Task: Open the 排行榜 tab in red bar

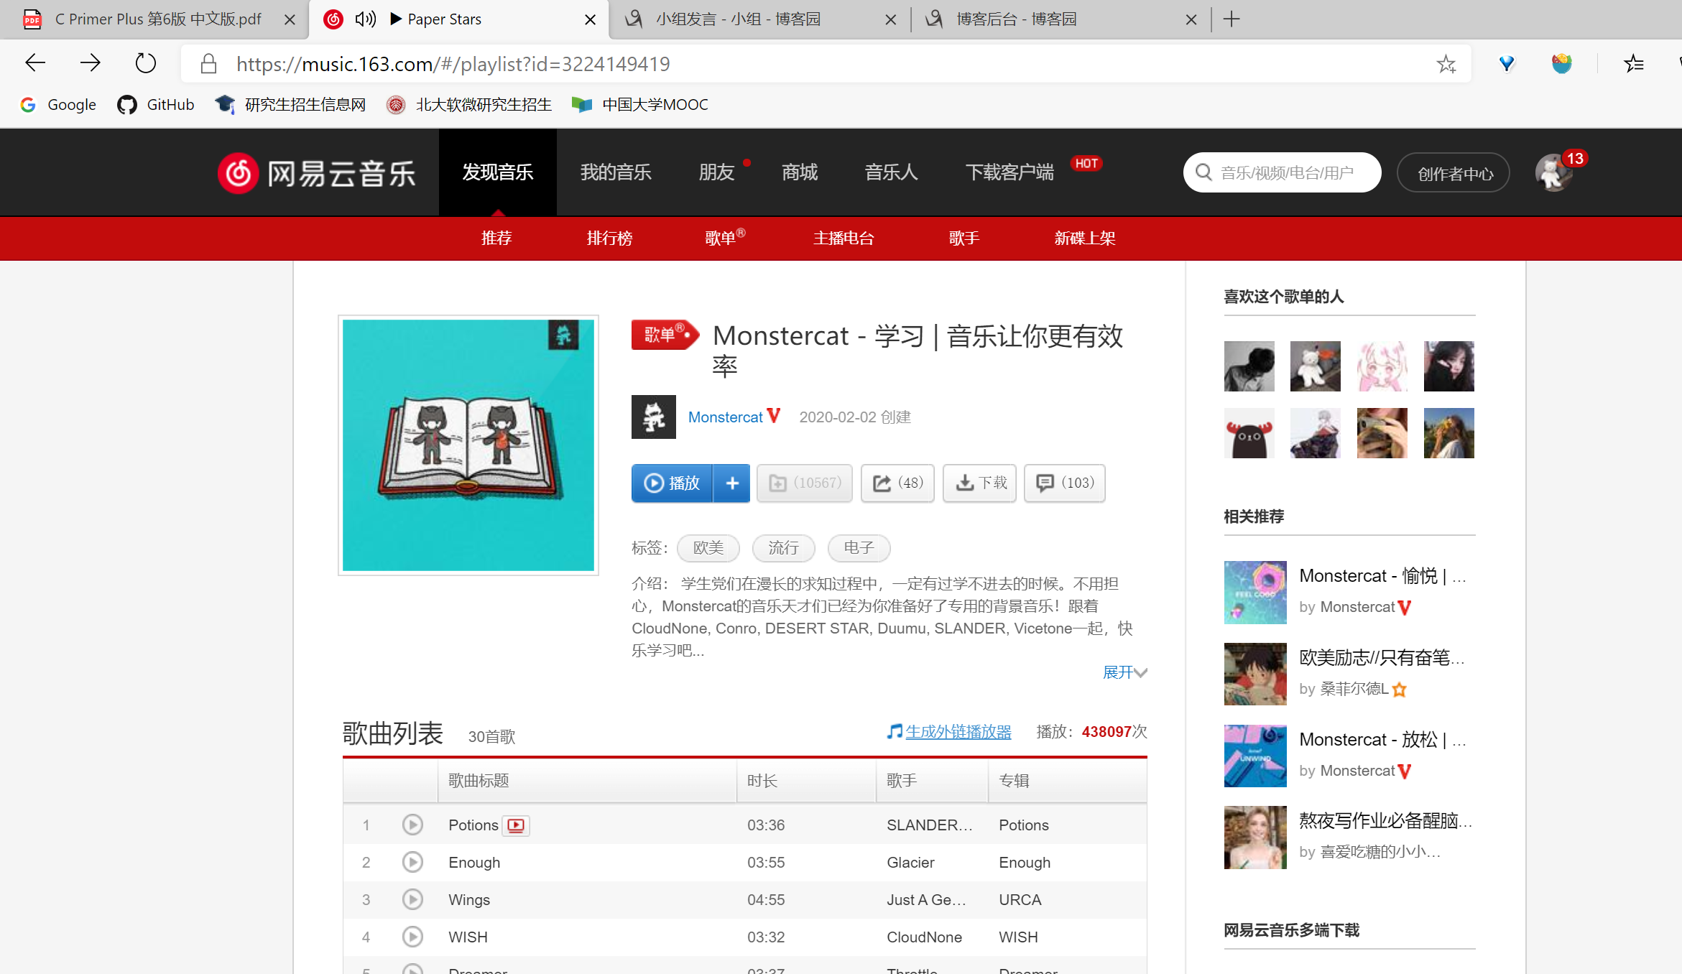Action: pos(609,238)
